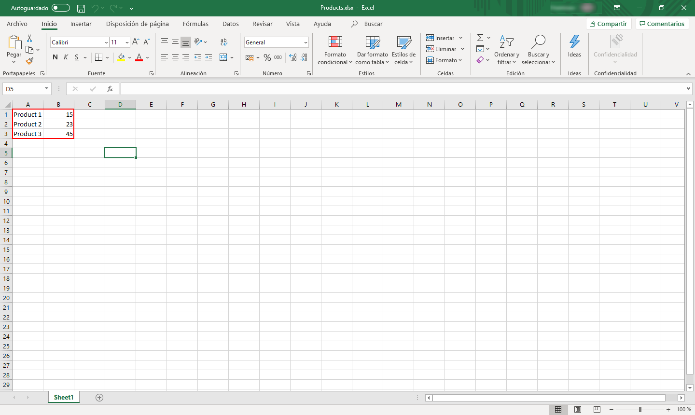Align text left icon
This screenshot has width=695, height=415.
point(165,57)
